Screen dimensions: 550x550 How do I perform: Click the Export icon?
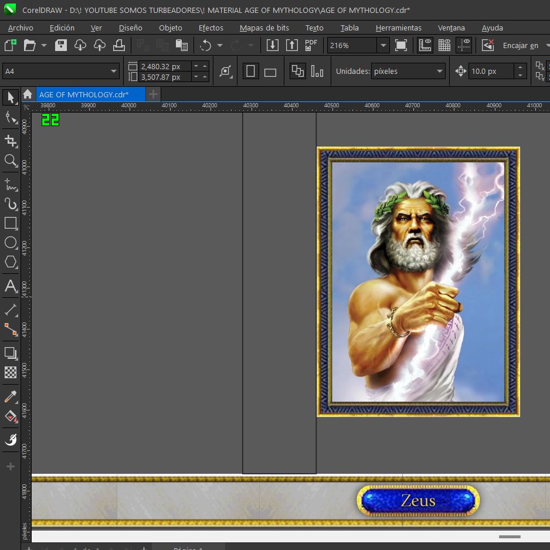click(x=292, y=45)
